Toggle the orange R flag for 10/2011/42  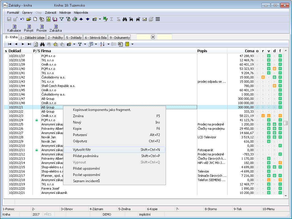(x=263, y=77)
